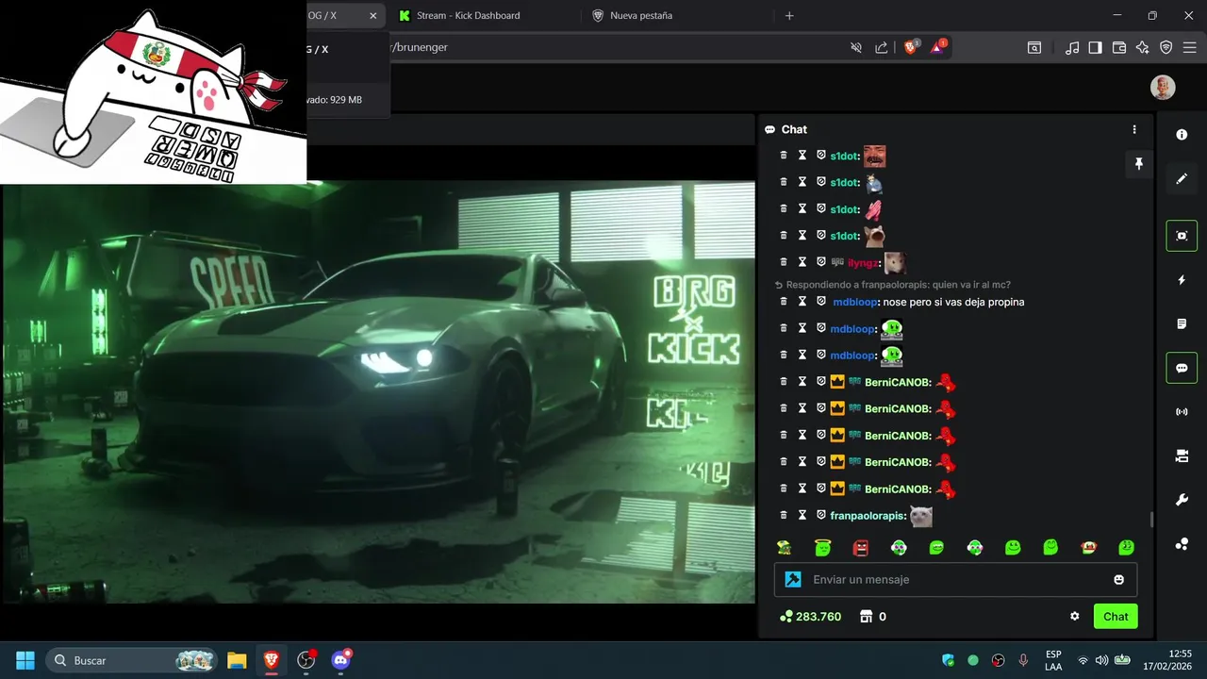The width and height of the screenshot is (1207, 679).
Task: Switch to Nueva pestaña tab
Action: coord(641,15)
